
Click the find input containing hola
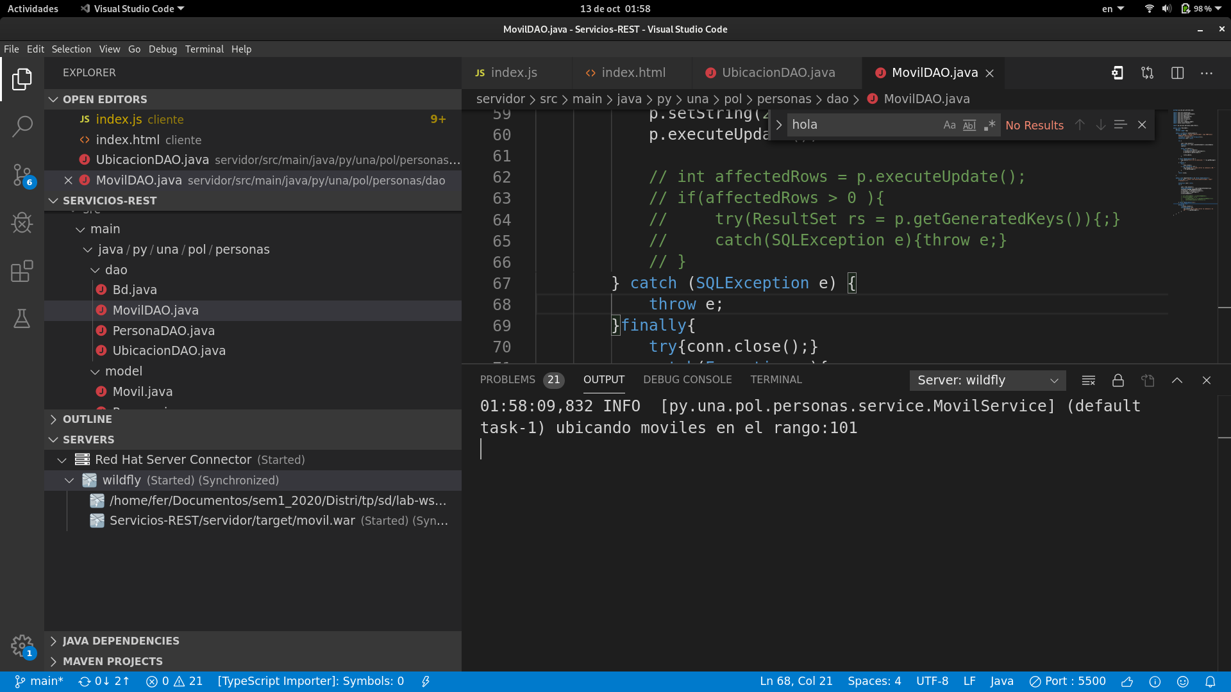(x=862, y=125)
